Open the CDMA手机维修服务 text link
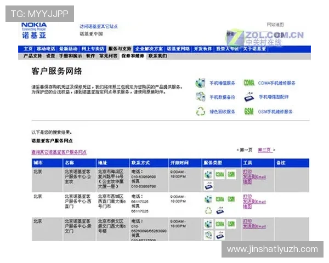This screenshot has width=329, height=263. [x=276, y=83]
